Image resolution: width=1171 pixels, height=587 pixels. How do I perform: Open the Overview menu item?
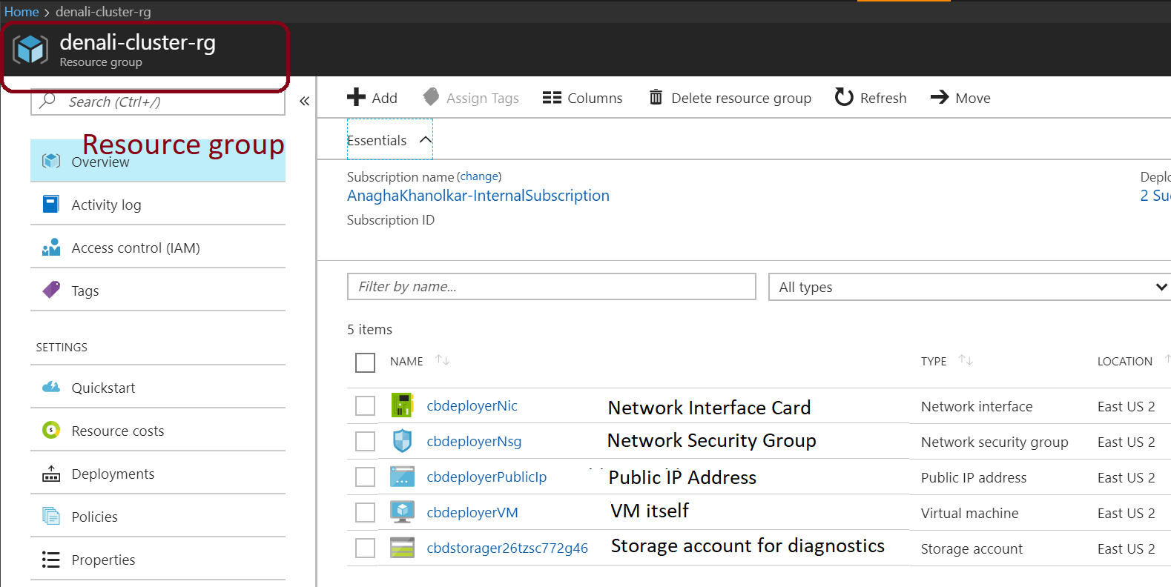pos(158,161)
